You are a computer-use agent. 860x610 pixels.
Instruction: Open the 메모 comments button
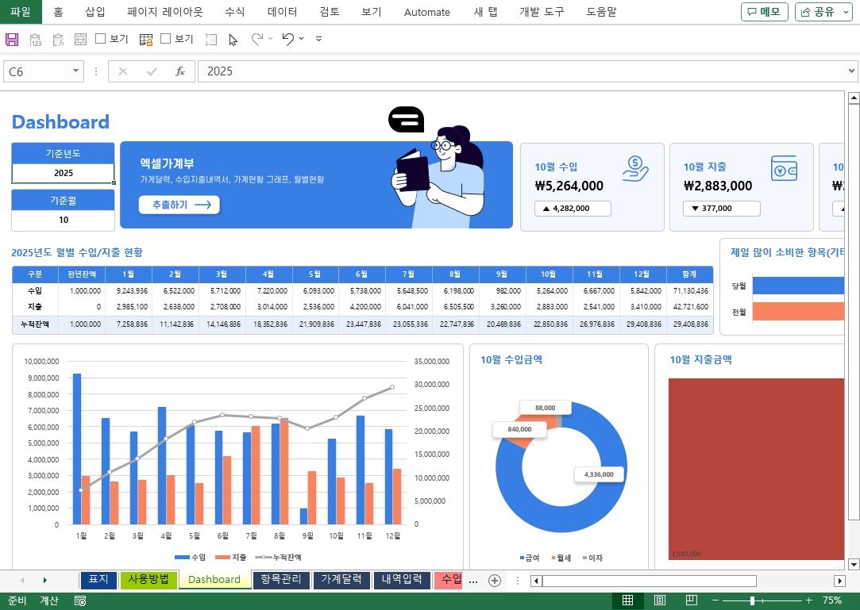[x=764, y=12]
